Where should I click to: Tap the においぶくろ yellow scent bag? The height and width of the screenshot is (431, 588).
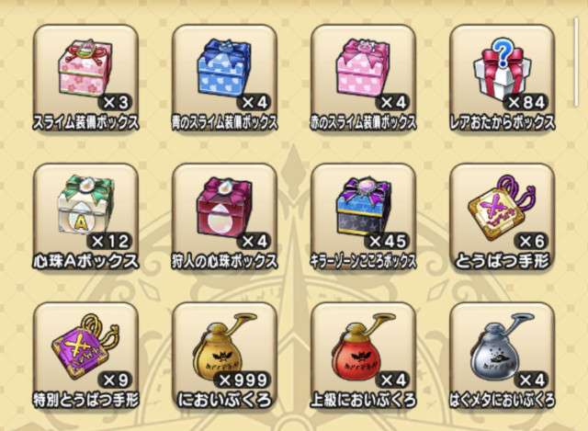point(224,356)
